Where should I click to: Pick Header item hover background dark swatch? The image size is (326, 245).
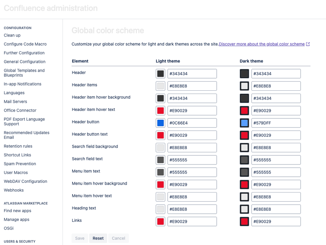(x=244, y=98)
